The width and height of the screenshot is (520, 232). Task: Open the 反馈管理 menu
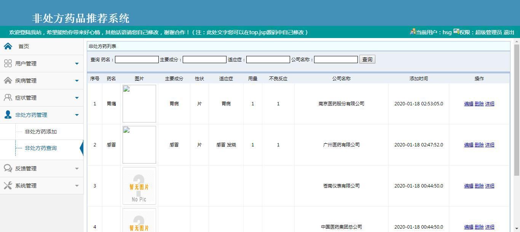41,168
